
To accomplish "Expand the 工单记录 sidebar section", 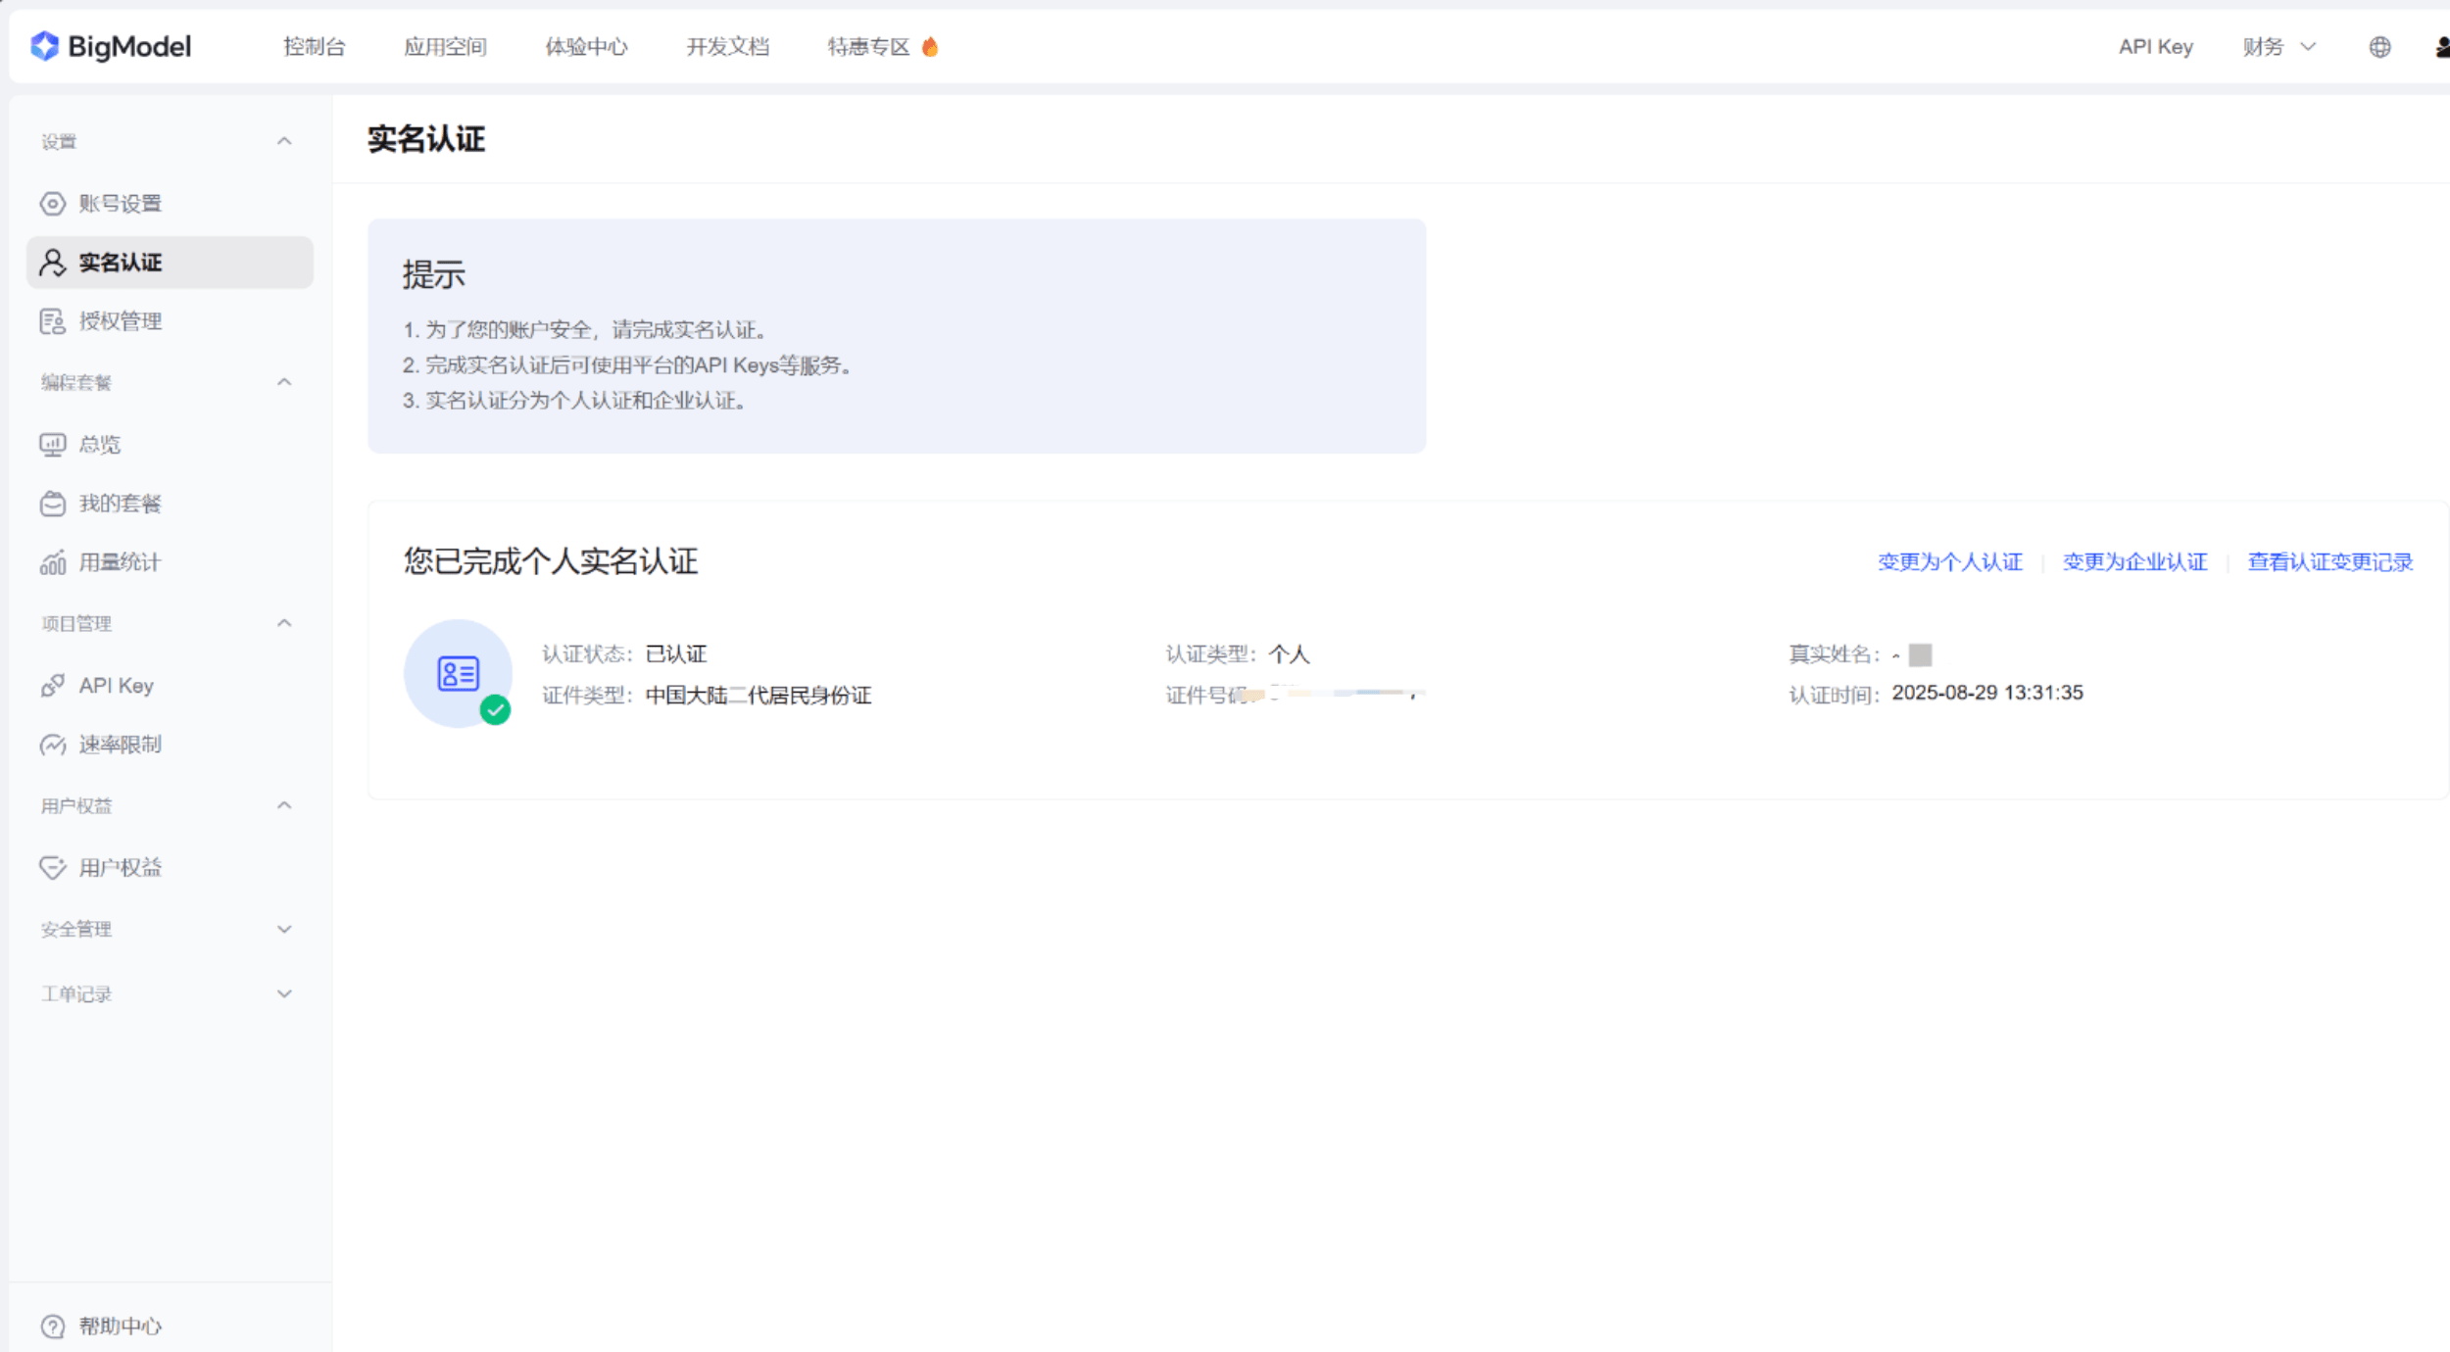I will [284, 993].
